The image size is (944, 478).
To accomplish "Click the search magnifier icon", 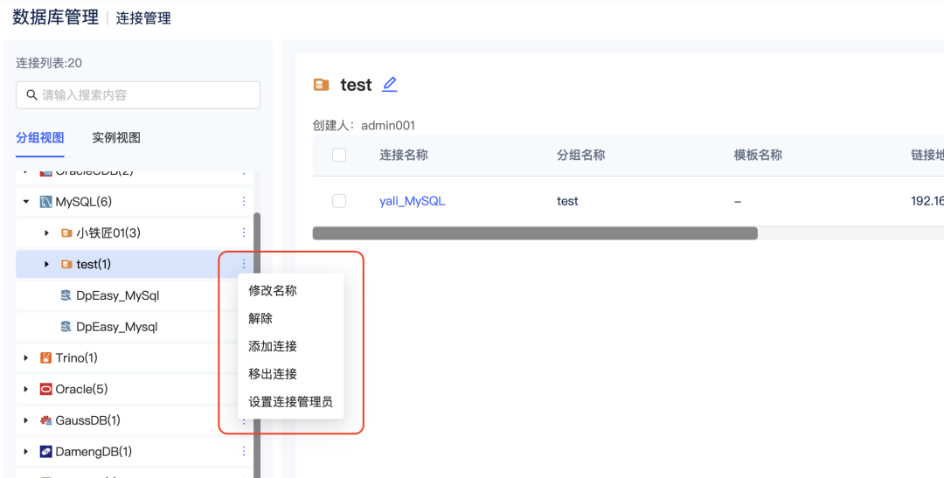I will [32, 95].
